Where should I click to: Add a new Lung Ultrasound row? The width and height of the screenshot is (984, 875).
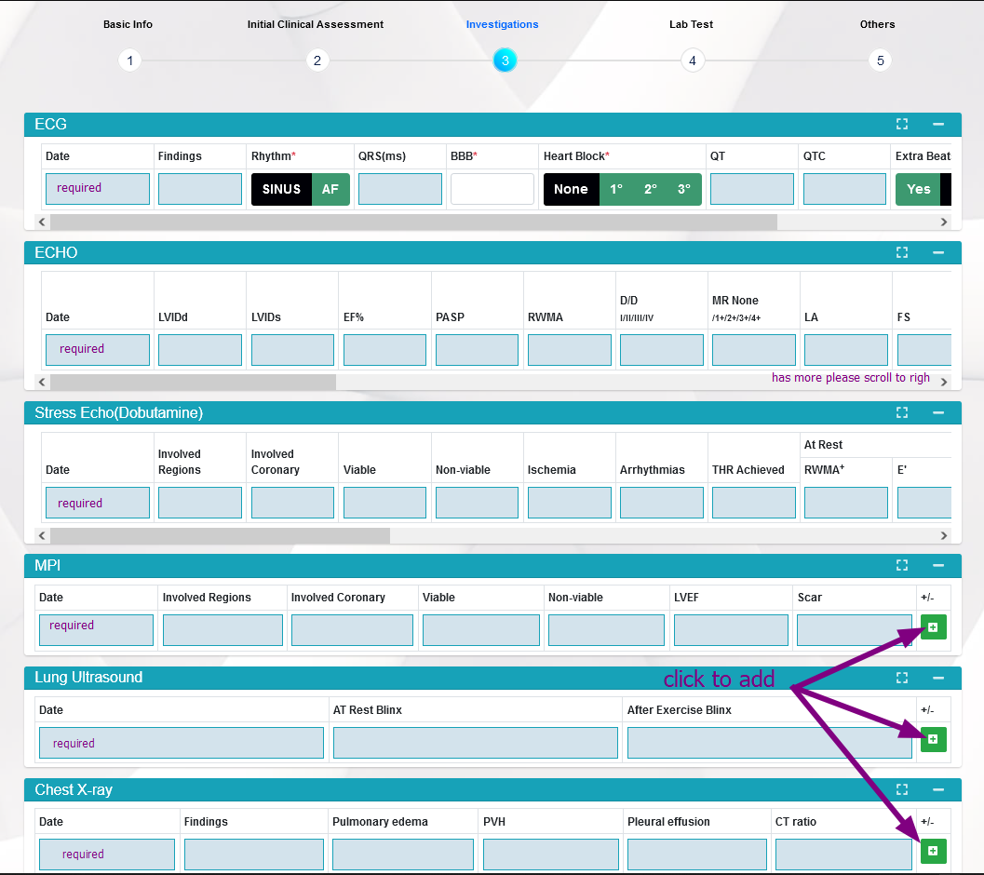coord(933,739)
